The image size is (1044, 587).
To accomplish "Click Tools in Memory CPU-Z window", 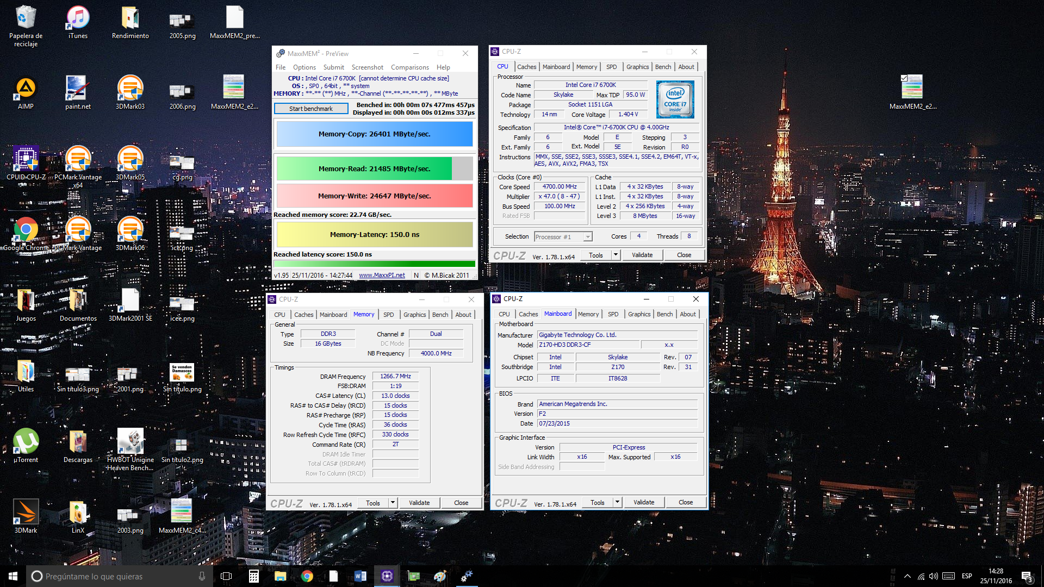I will tap(373, 503).
